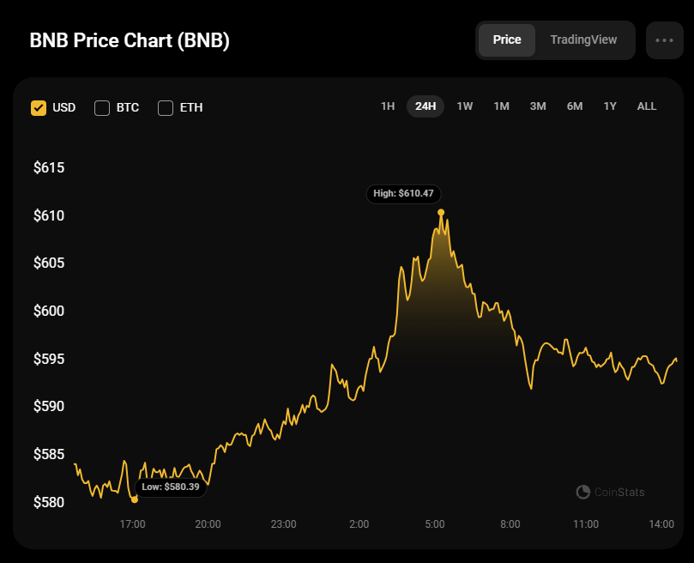Click the high price marker dot
The image size is (694, 563).
point(441,212)
